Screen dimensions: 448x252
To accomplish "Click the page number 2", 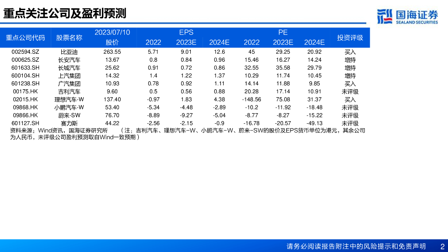I will (x=442, y=246).
